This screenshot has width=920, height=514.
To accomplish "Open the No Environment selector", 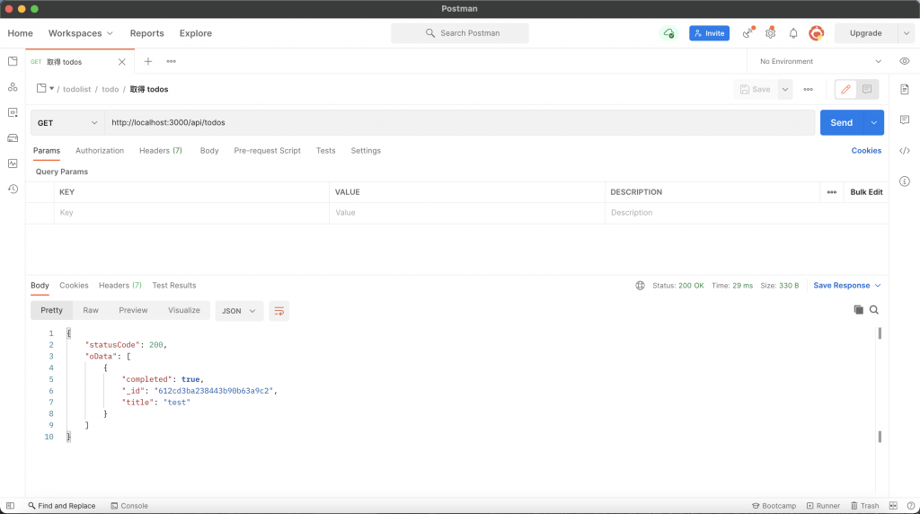I will point(820,61).
